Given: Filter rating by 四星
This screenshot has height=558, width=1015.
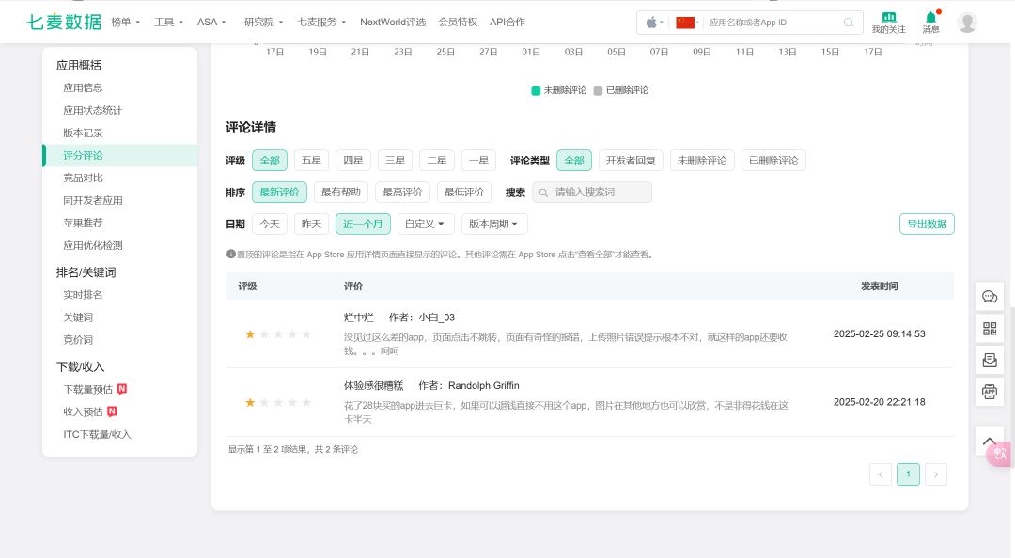Looking at the screenshot, I should [x=352, y=161].
